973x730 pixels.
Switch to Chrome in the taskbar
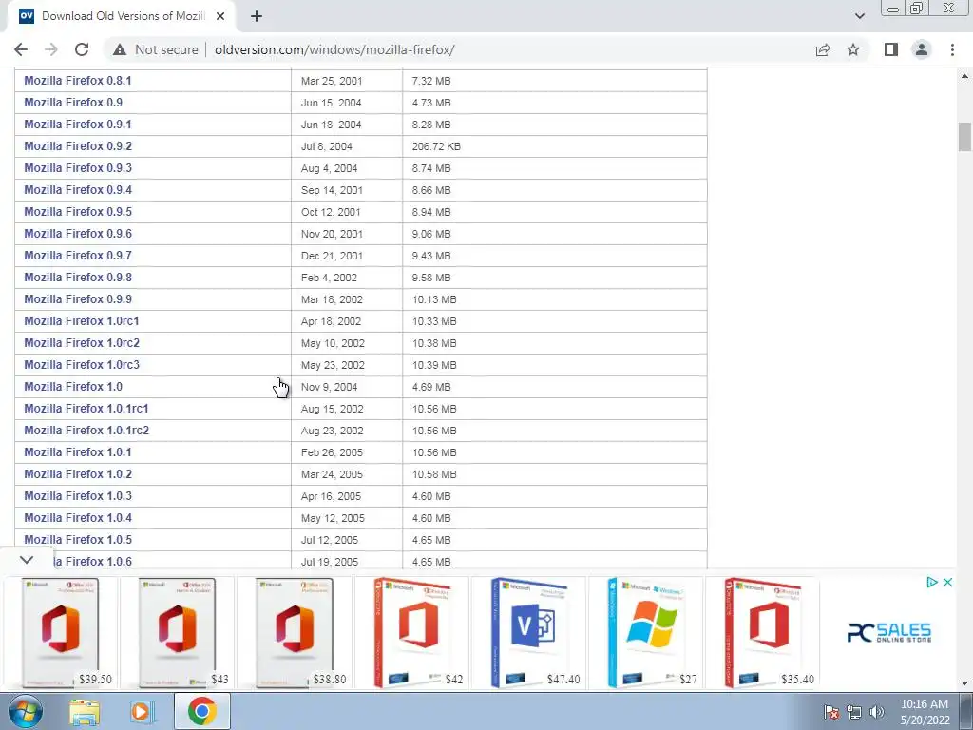click(x=201, y=711)
